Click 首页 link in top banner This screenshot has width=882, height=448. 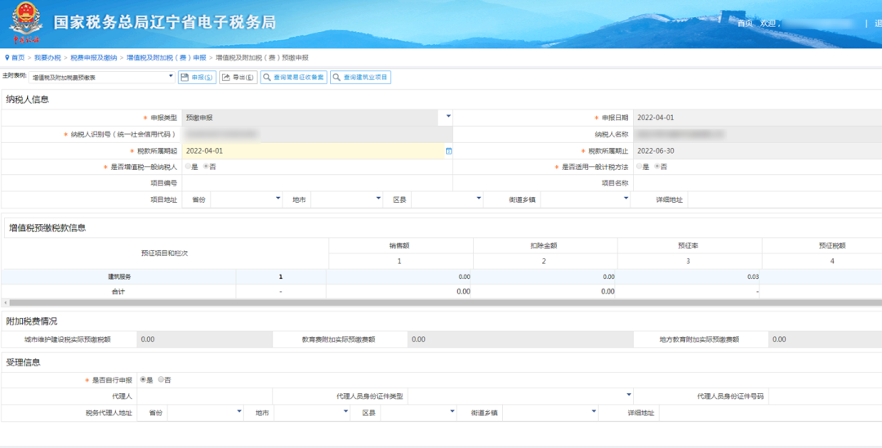pos(745,24)
